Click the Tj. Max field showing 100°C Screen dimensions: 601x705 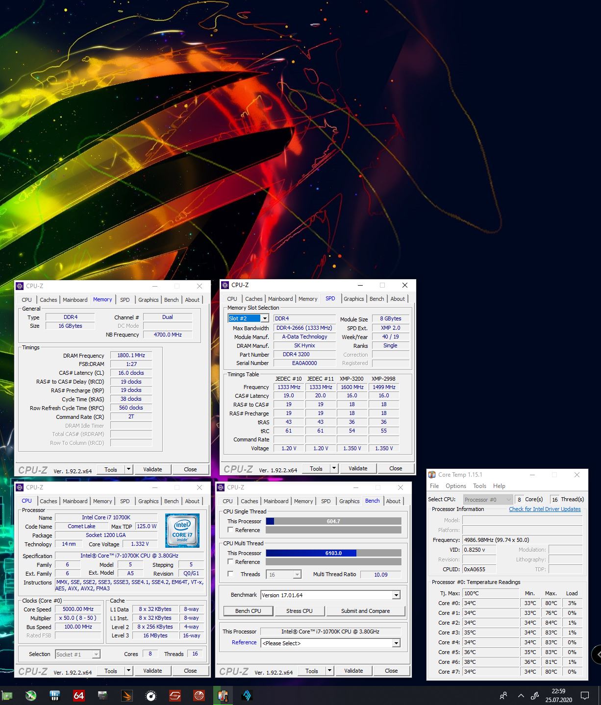[491, 593]
